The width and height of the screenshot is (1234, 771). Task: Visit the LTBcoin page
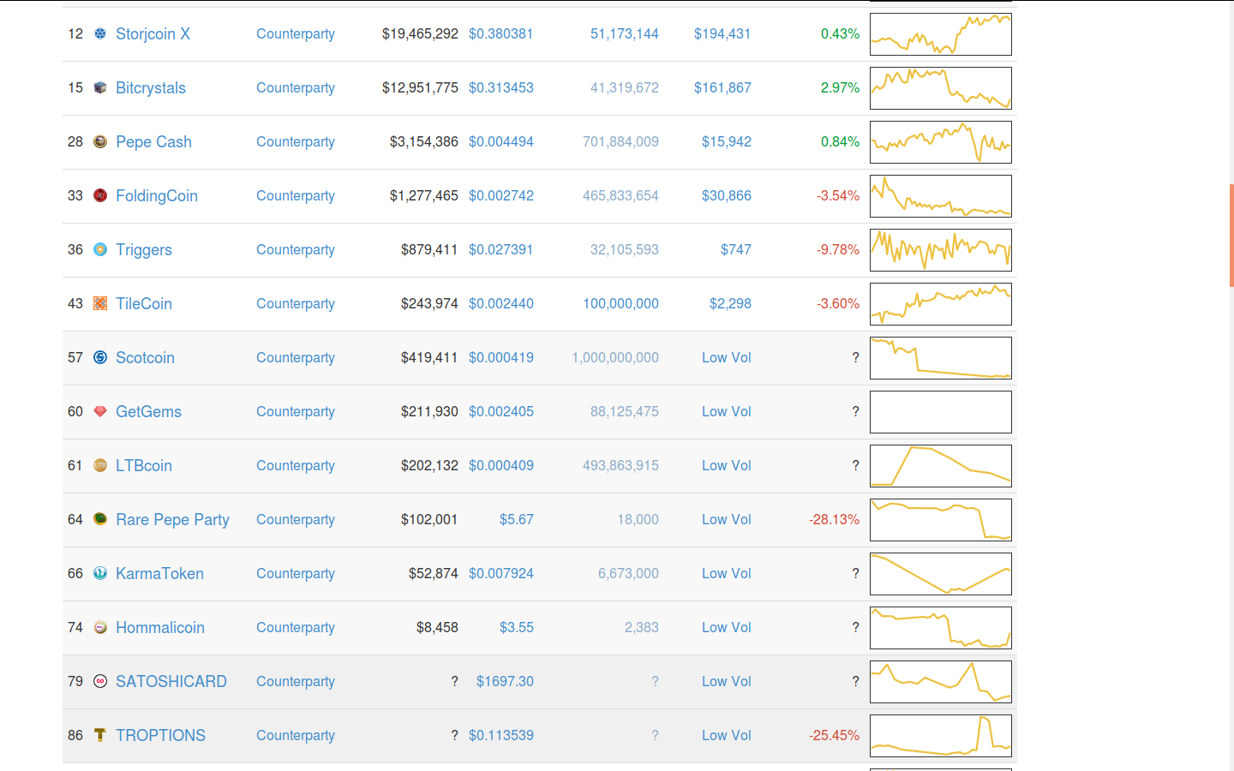click(144, 465)
